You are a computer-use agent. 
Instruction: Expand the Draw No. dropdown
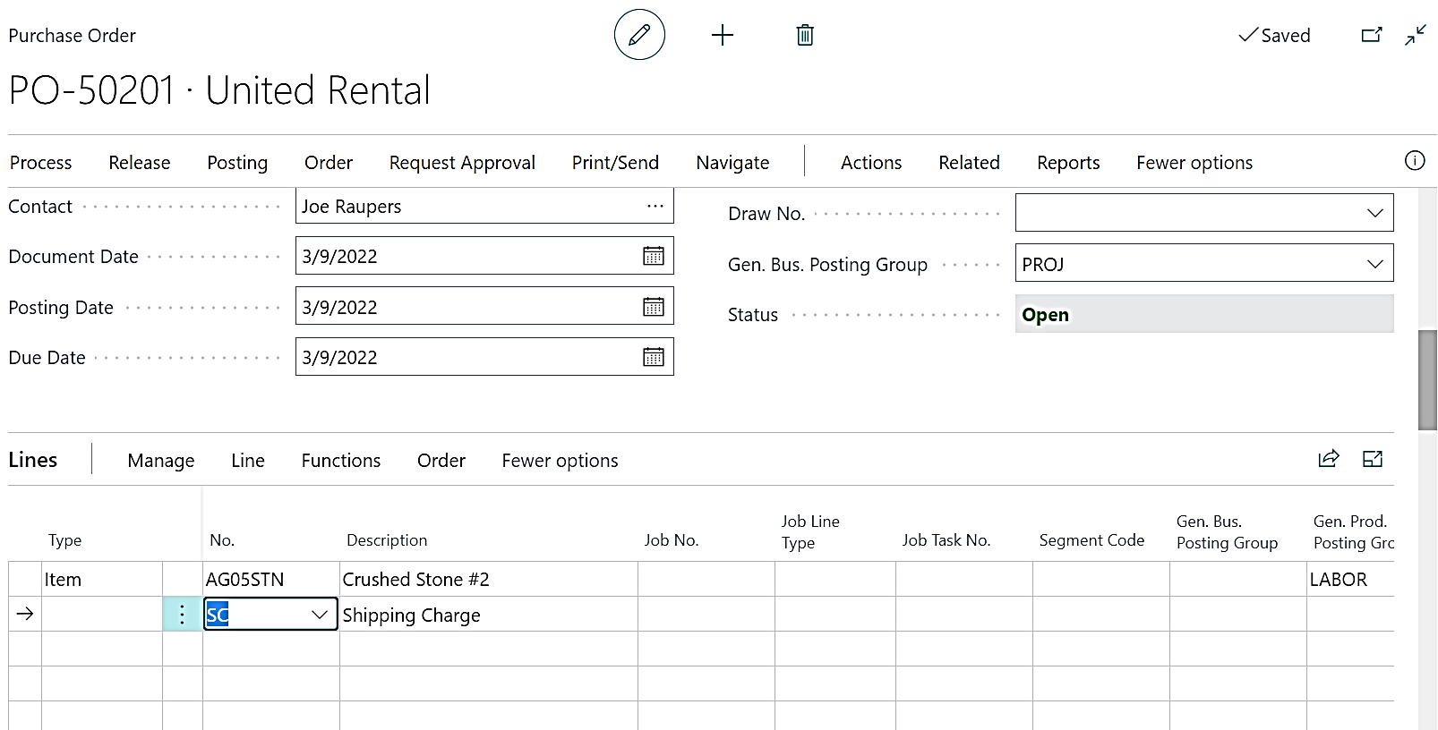coord(1374,213)
